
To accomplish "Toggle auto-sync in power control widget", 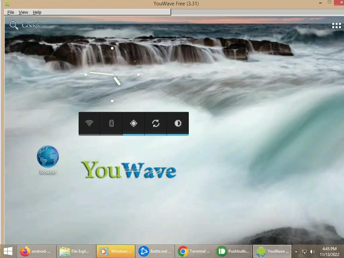I will click(x=156, y=123).
